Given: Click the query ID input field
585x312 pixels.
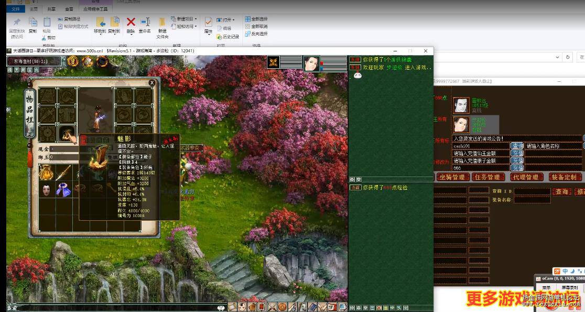Looking at the screenshot, I should coord(533,191).
